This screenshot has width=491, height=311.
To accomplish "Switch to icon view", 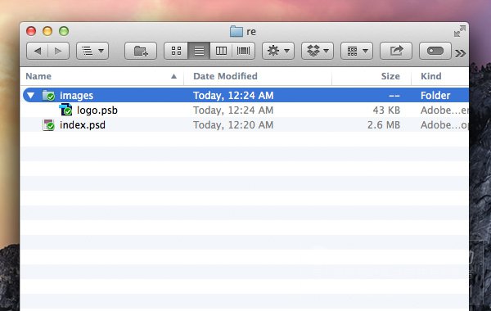I will pyautogui.click(x=176, y=51).
